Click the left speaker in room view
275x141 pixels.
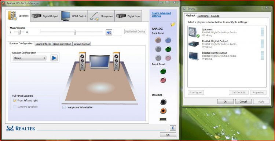tap(82, 61)
